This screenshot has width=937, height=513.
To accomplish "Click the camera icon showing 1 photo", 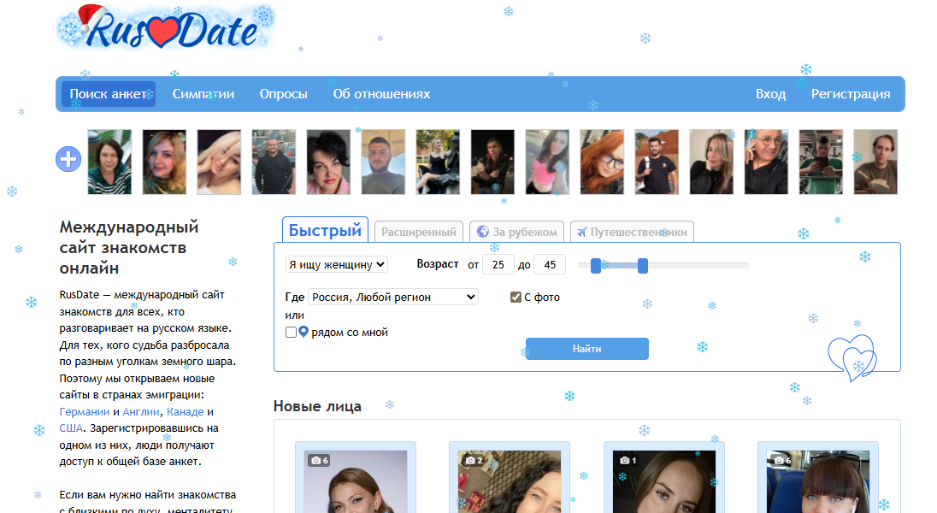I will [624, 460].
